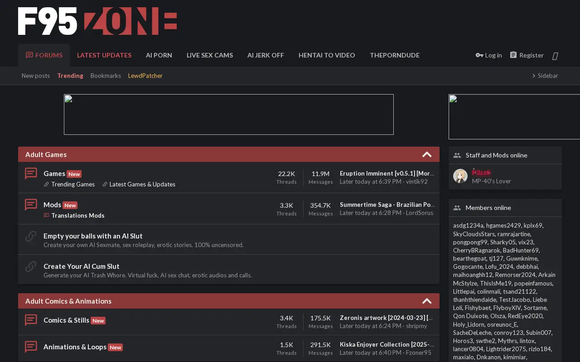Click link icon beside Latest Games & Updates
The height and width of the screenshot is (362, 580).
coord(105,184)
